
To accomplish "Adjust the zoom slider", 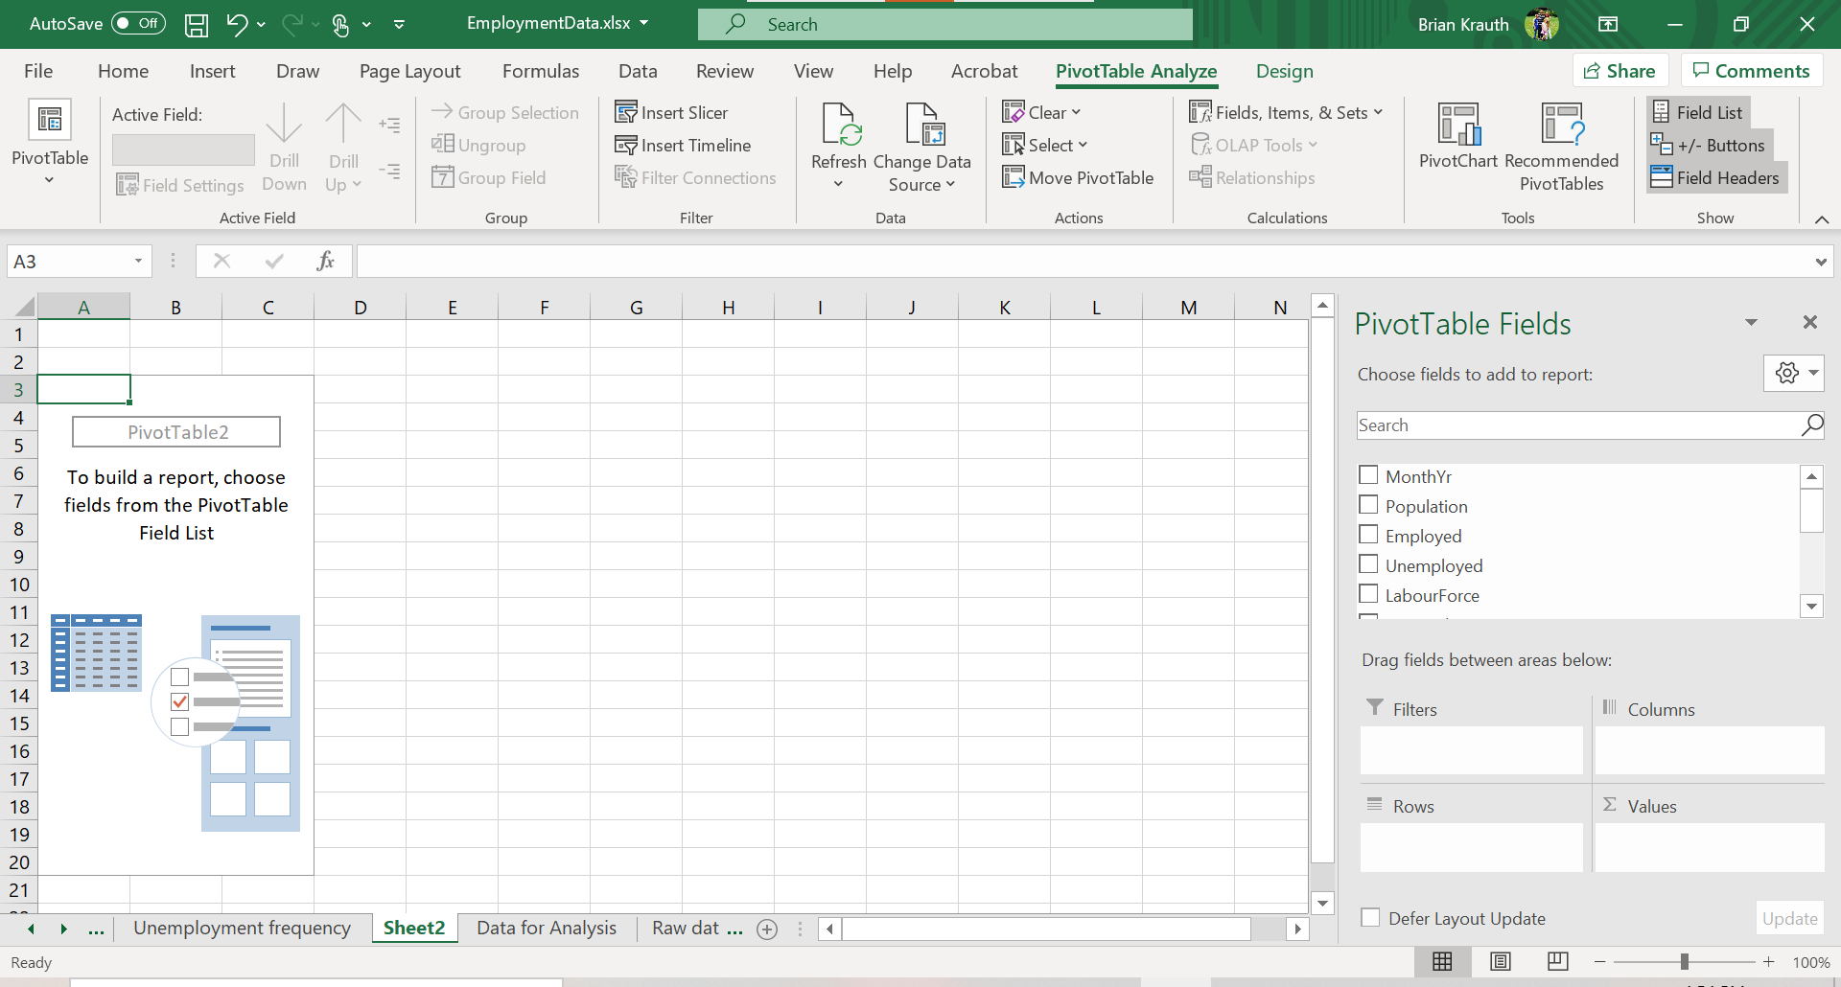I will pyautogui.click(x=1685, y=961).
